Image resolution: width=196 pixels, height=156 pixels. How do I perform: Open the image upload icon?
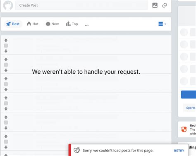[x=155, y=5]
